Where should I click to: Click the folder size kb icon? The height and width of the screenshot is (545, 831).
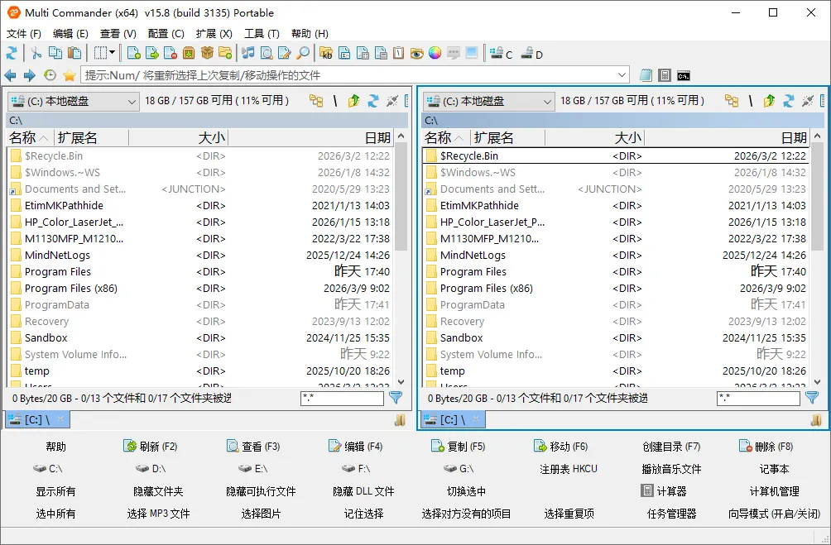point(326,53)
